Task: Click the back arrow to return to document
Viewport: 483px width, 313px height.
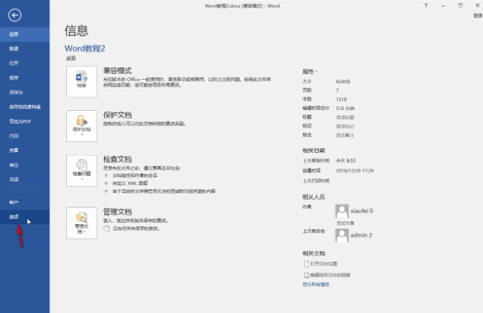Action: click(14, 15)
